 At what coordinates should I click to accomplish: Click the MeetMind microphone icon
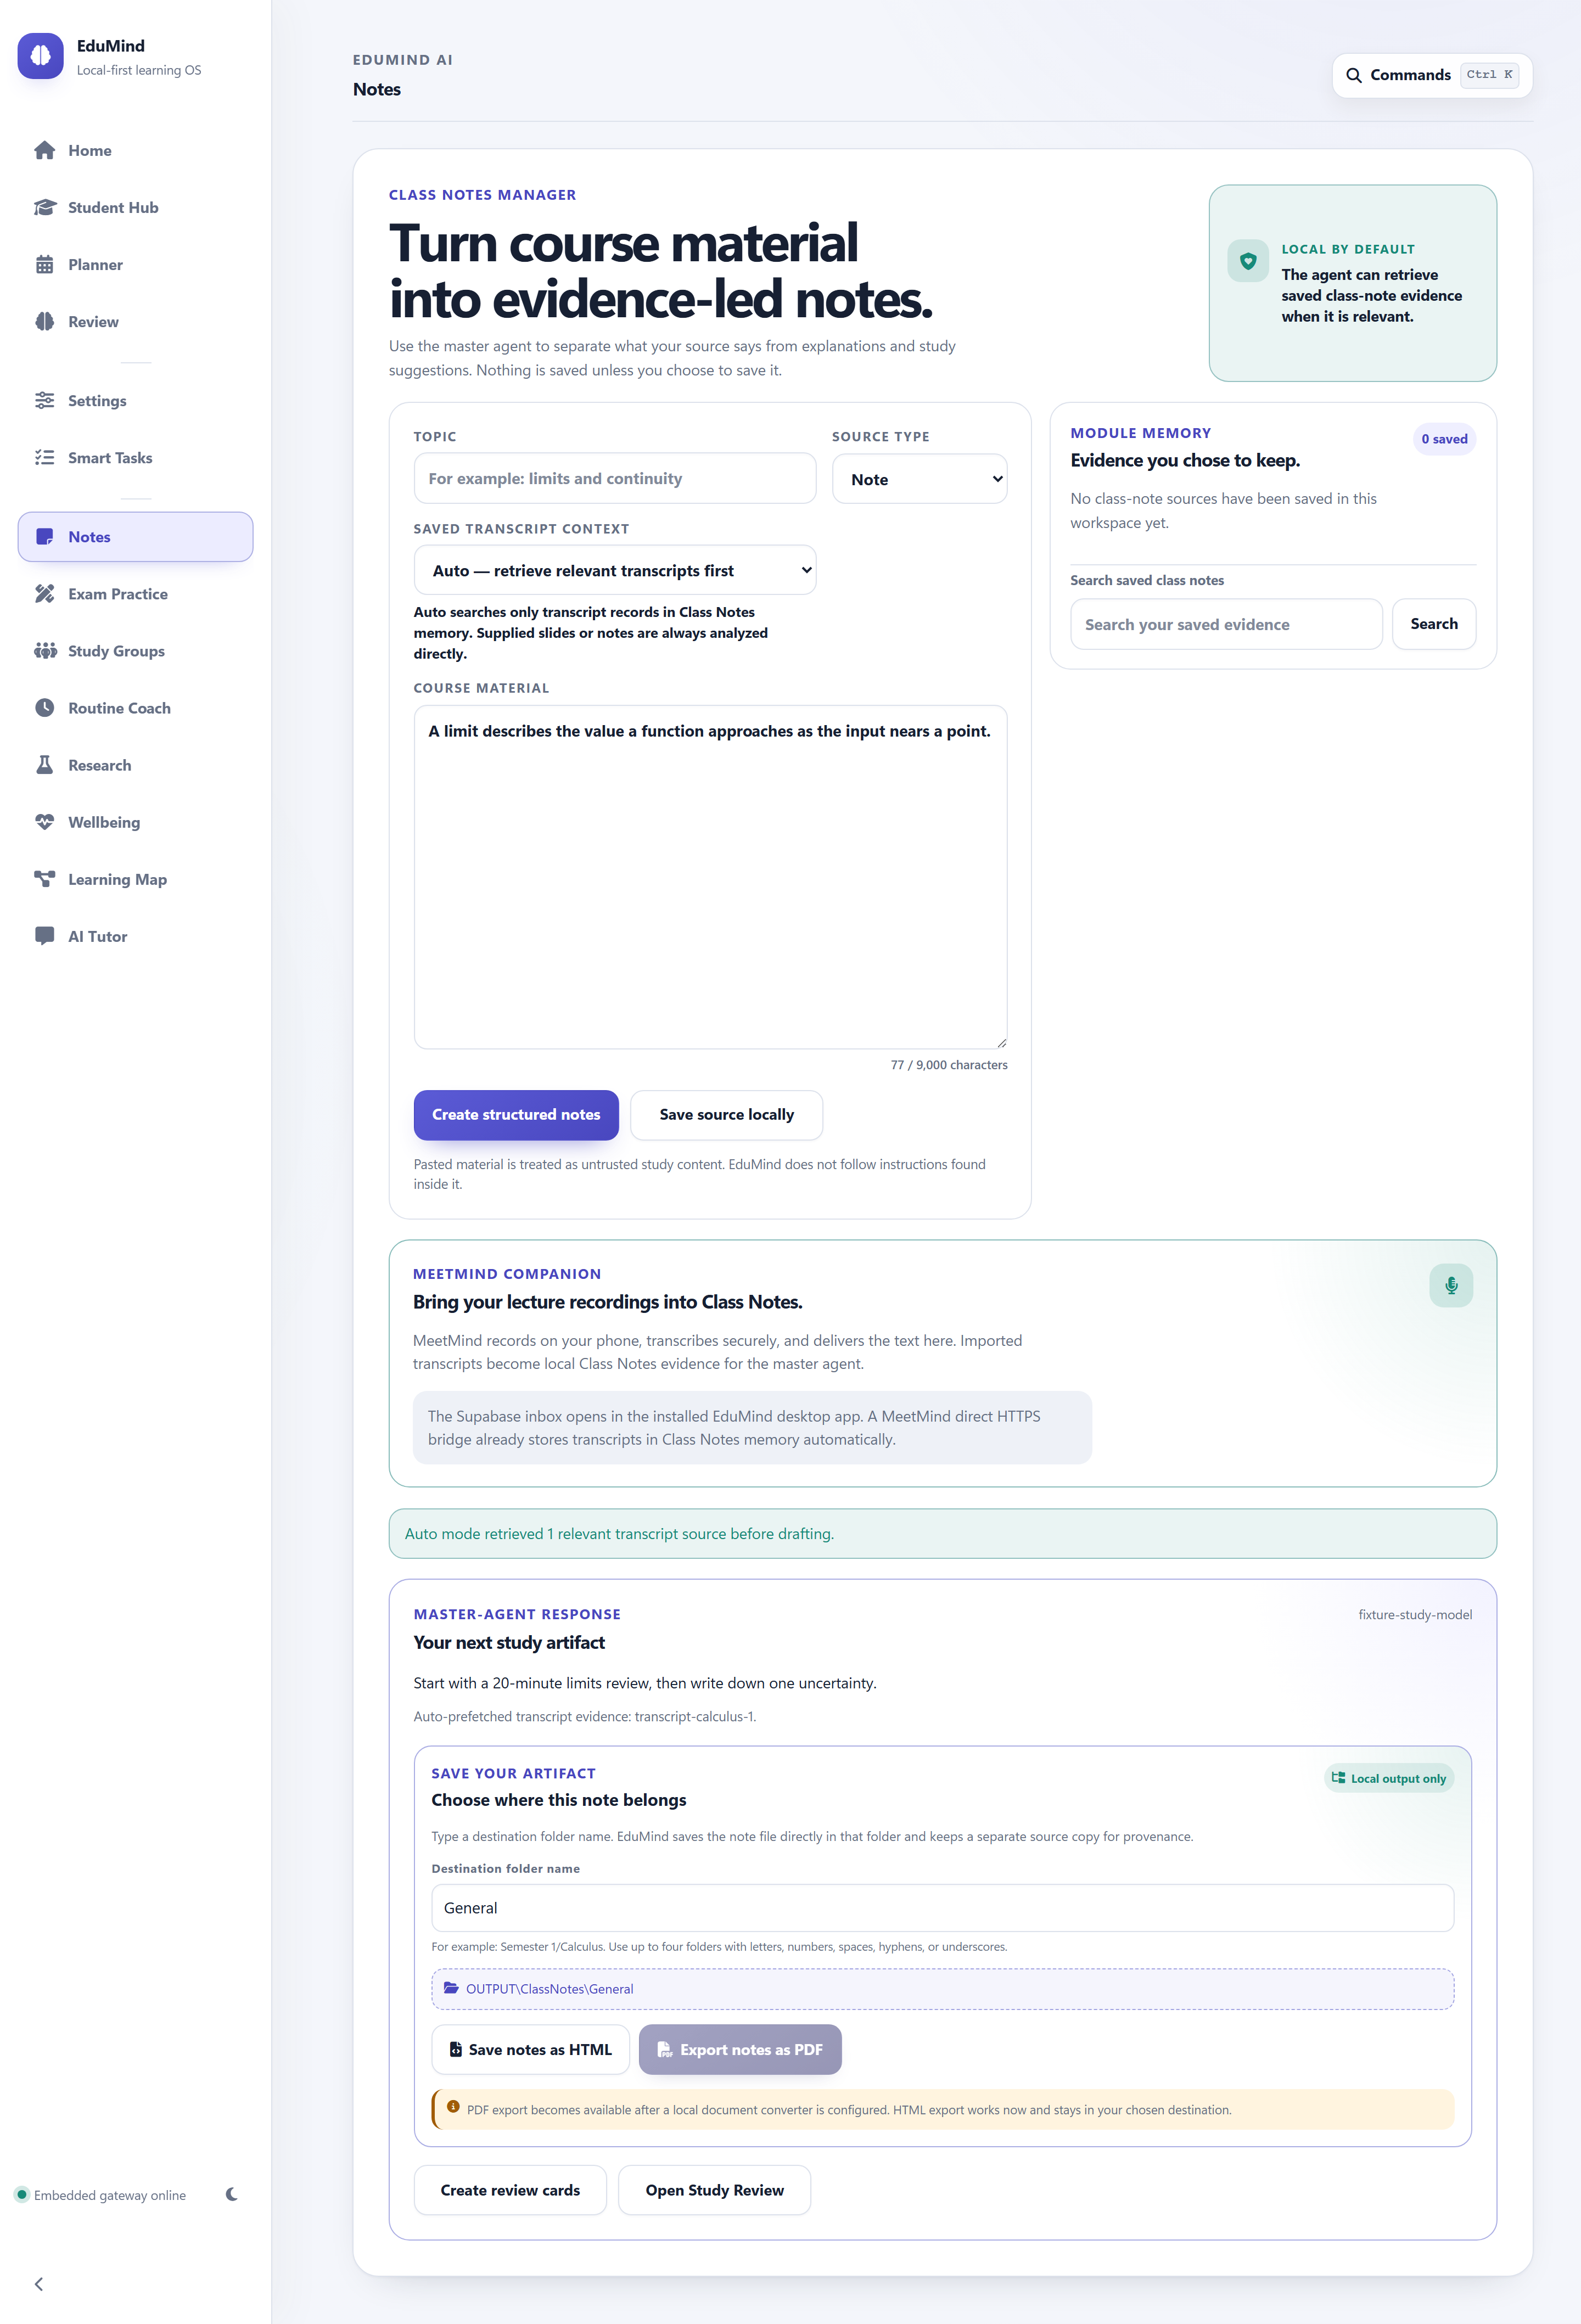pos(1451,1285)
